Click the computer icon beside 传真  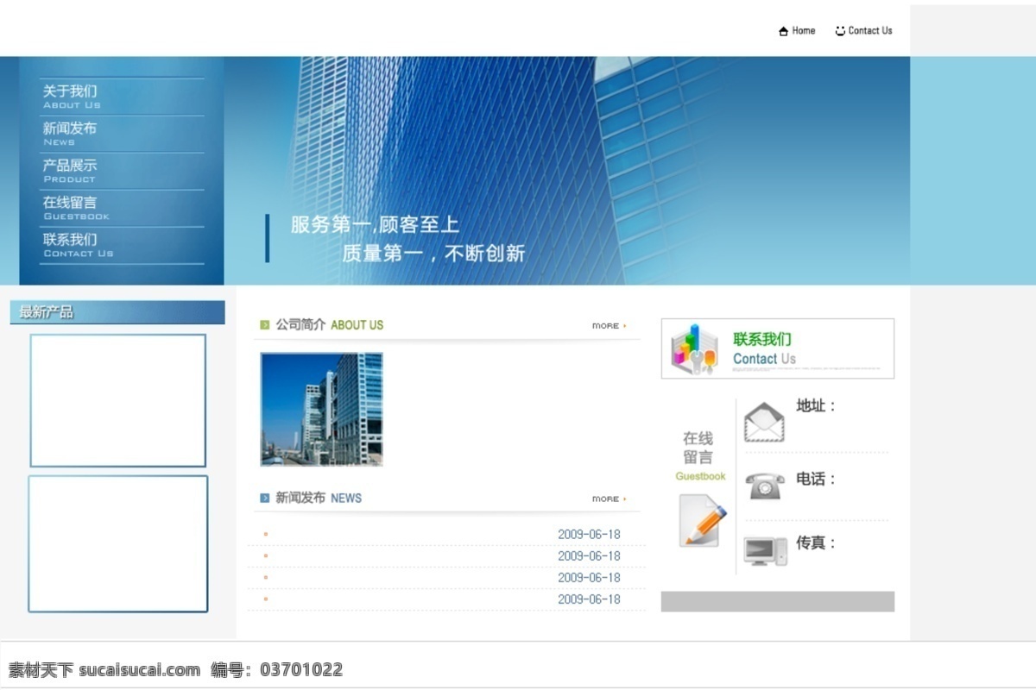tap(766, 551)
